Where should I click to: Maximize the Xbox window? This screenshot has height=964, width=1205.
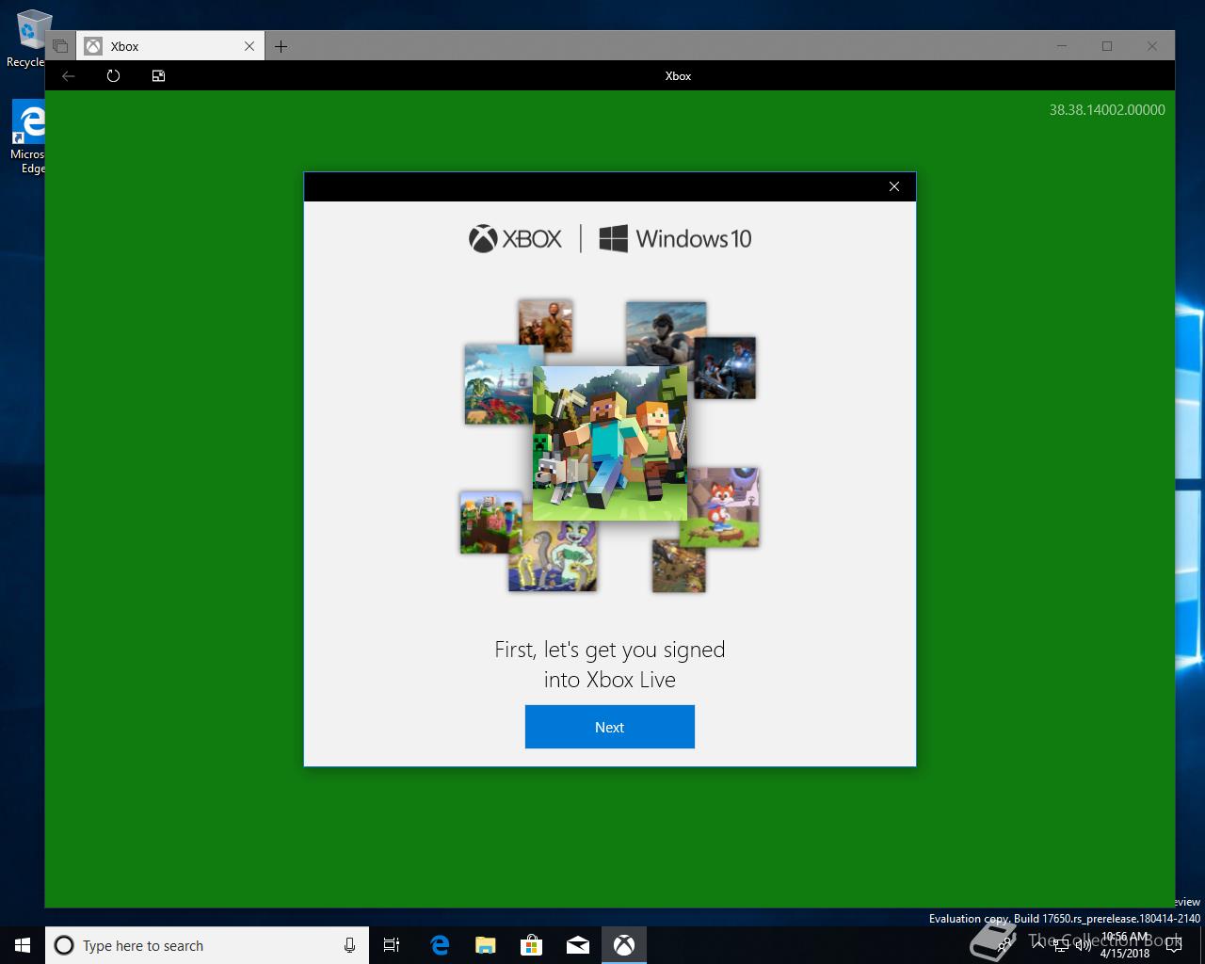click(x=1107, y=46)
